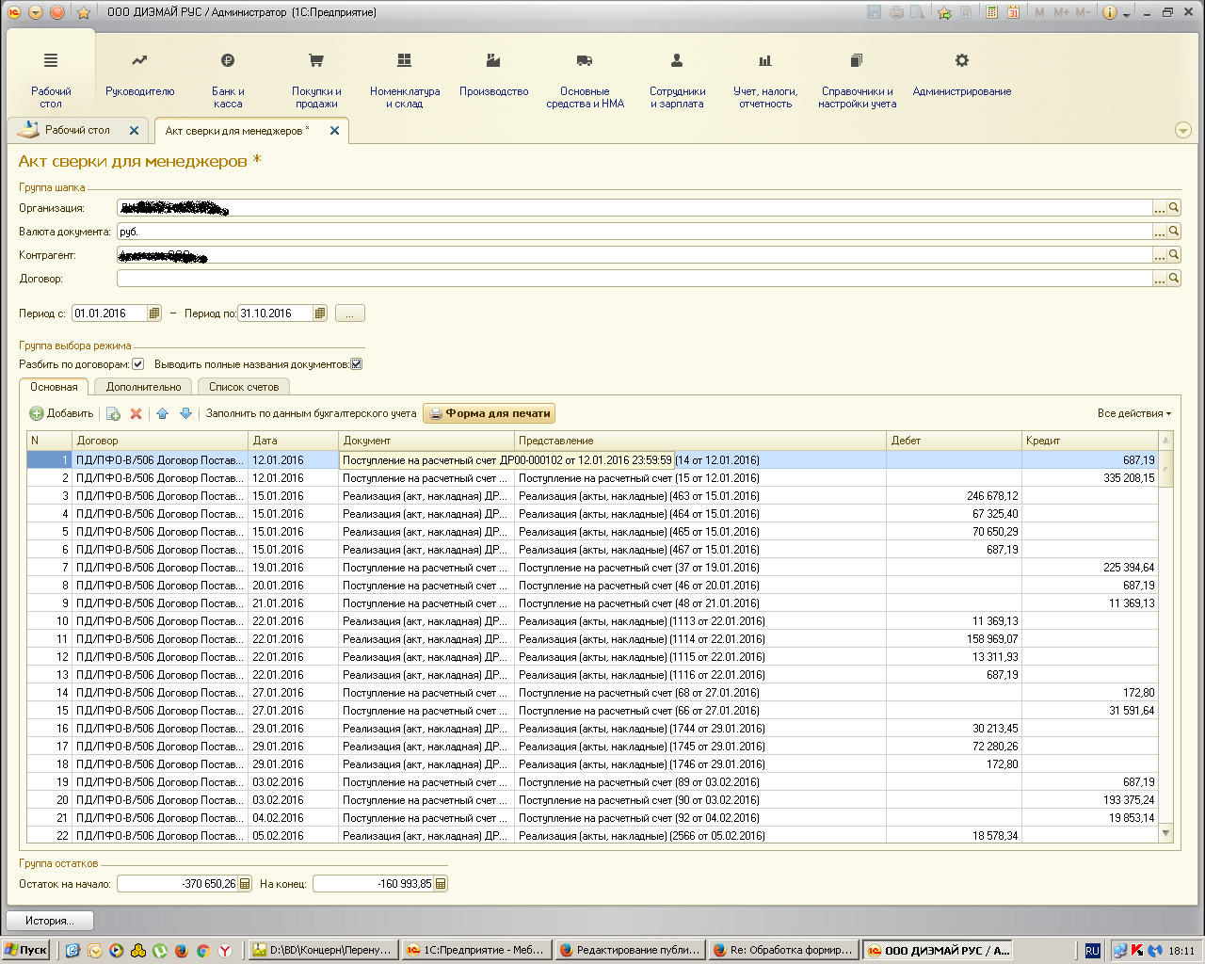Delete the selected row with red cross
1205x964 pixels.
click(x=136, y=413)
